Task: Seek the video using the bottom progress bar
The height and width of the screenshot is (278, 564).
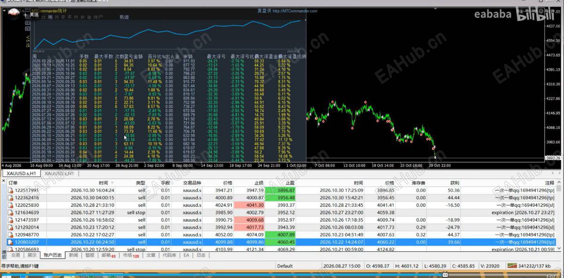Action: coord(282,274)
